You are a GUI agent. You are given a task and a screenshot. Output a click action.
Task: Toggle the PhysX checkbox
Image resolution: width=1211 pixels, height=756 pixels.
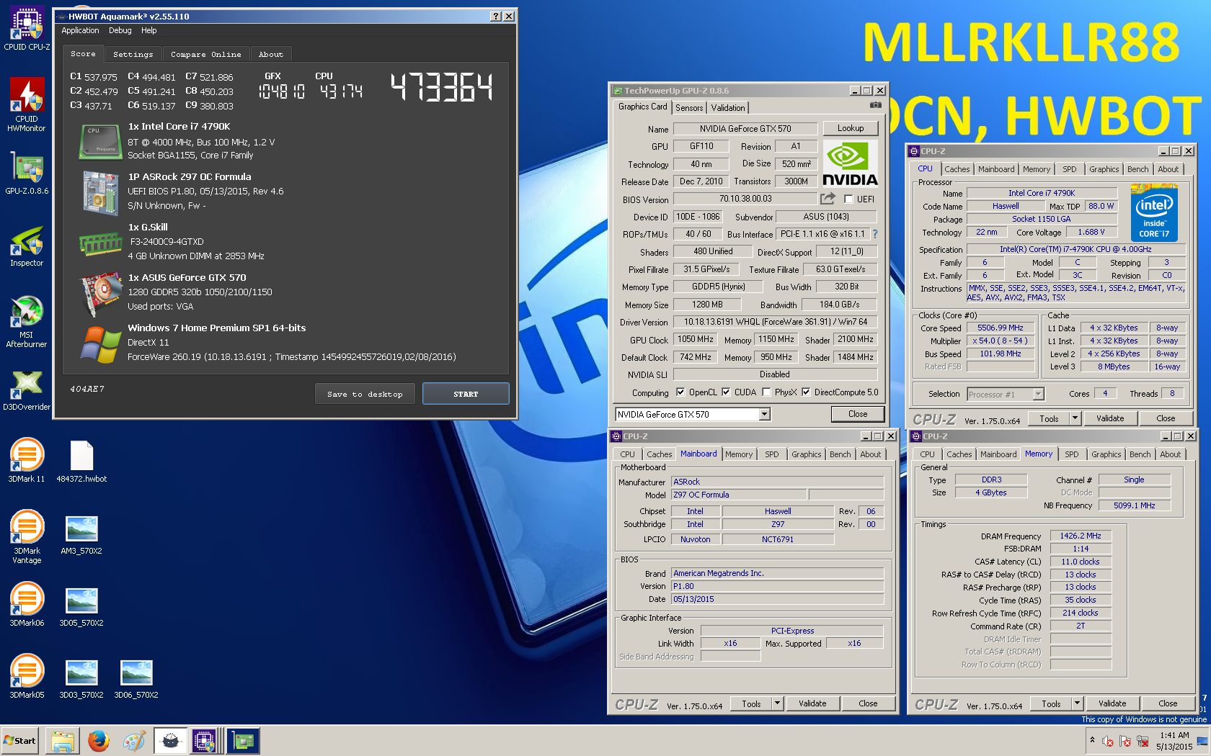[x=766, y=392]
